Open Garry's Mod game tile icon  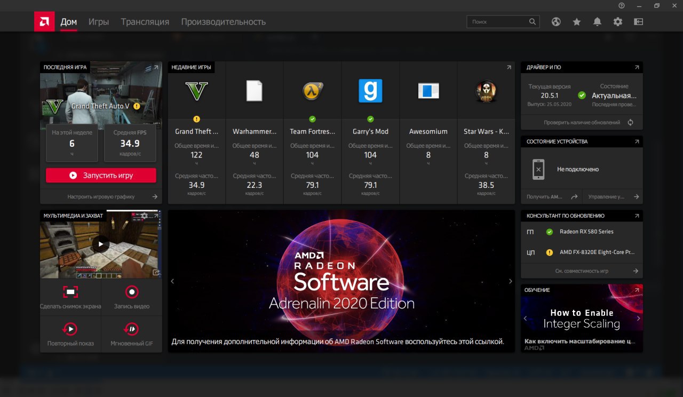[x=370, y=91]
